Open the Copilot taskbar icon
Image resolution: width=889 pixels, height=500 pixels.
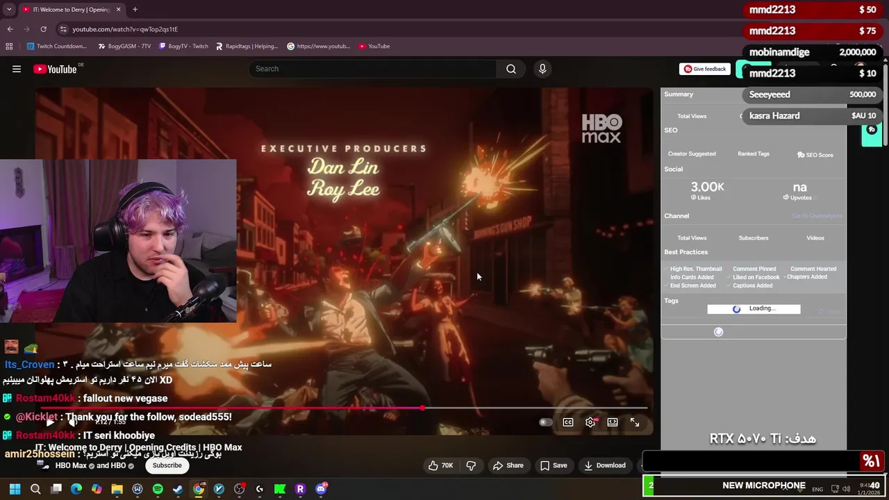coord(97,489)
